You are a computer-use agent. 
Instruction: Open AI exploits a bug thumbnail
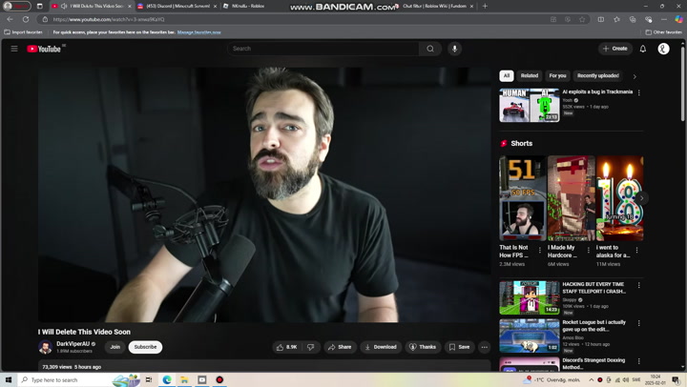[x=530, y=105]
